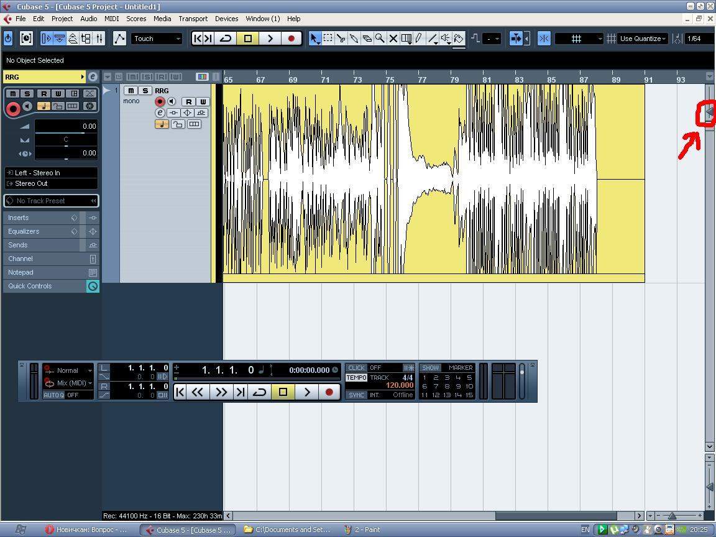Choose the Erase tool in toolbar

tap(367, 39)
